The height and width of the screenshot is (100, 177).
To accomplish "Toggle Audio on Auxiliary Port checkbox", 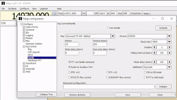I will coord(69,67).
